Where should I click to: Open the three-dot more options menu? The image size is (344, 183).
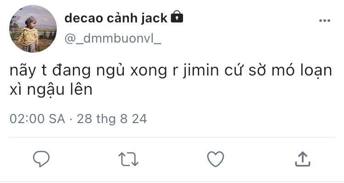click(x=325, y=21)
